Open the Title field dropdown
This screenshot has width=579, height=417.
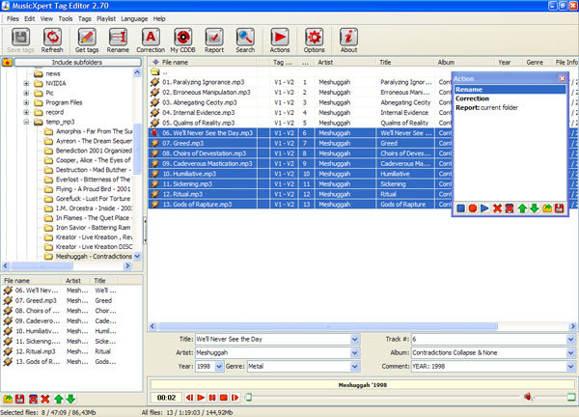[x=355, y=339]
